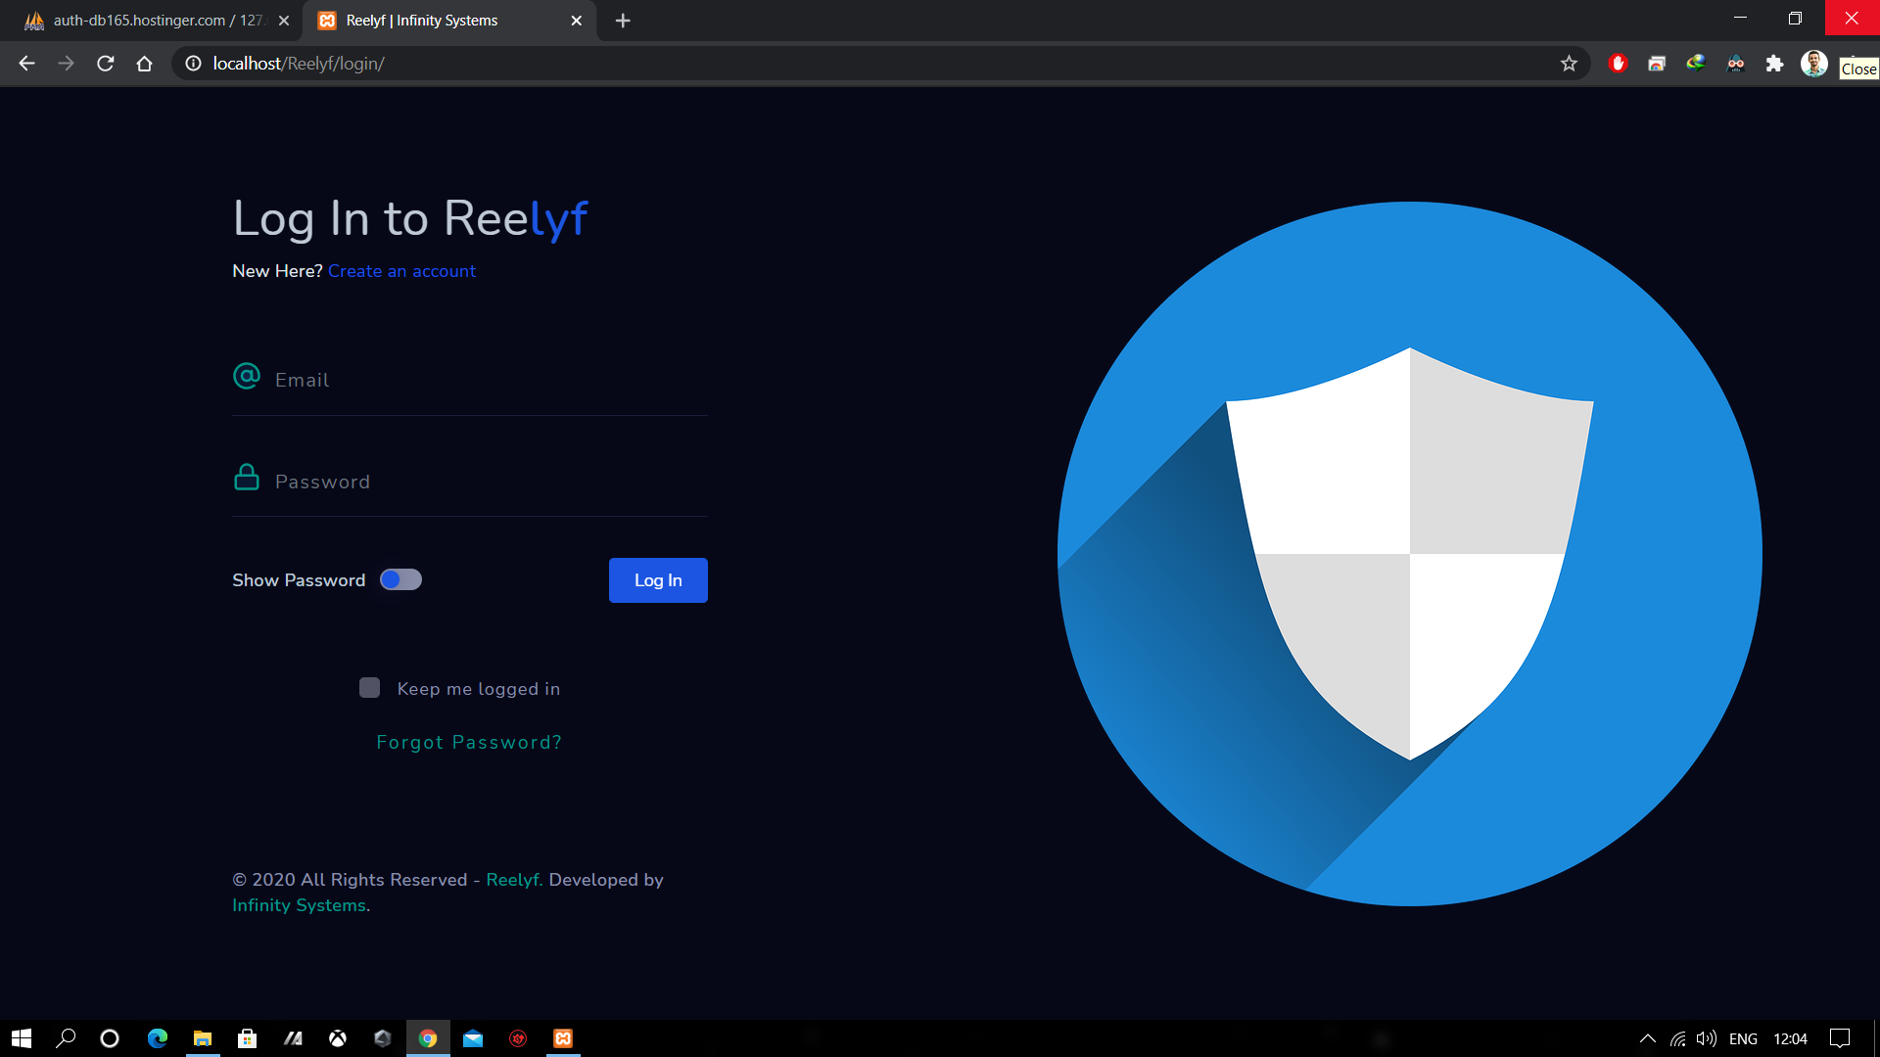Open the Mail app from the taskbar
The image size is (1880, 1057).
coord(473,1038)
